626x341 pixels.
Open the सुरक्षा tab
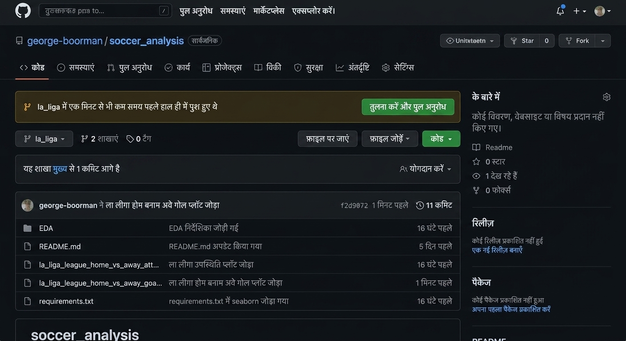[x=308, y=67]
